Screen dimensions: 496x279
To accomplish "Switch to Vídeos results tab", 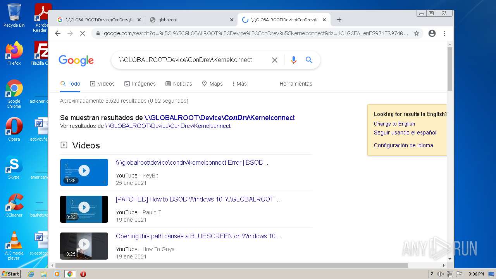I will coord(102,84).
